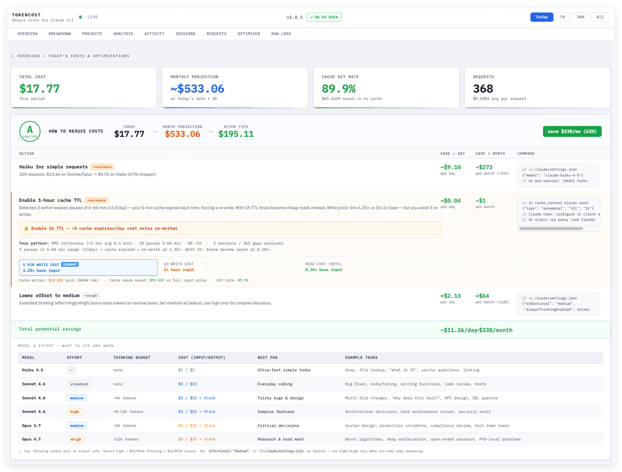Click the xhigh effort badge for Opus 4.7
Screen dimensions: 622x472
click(x=75, y=439)
